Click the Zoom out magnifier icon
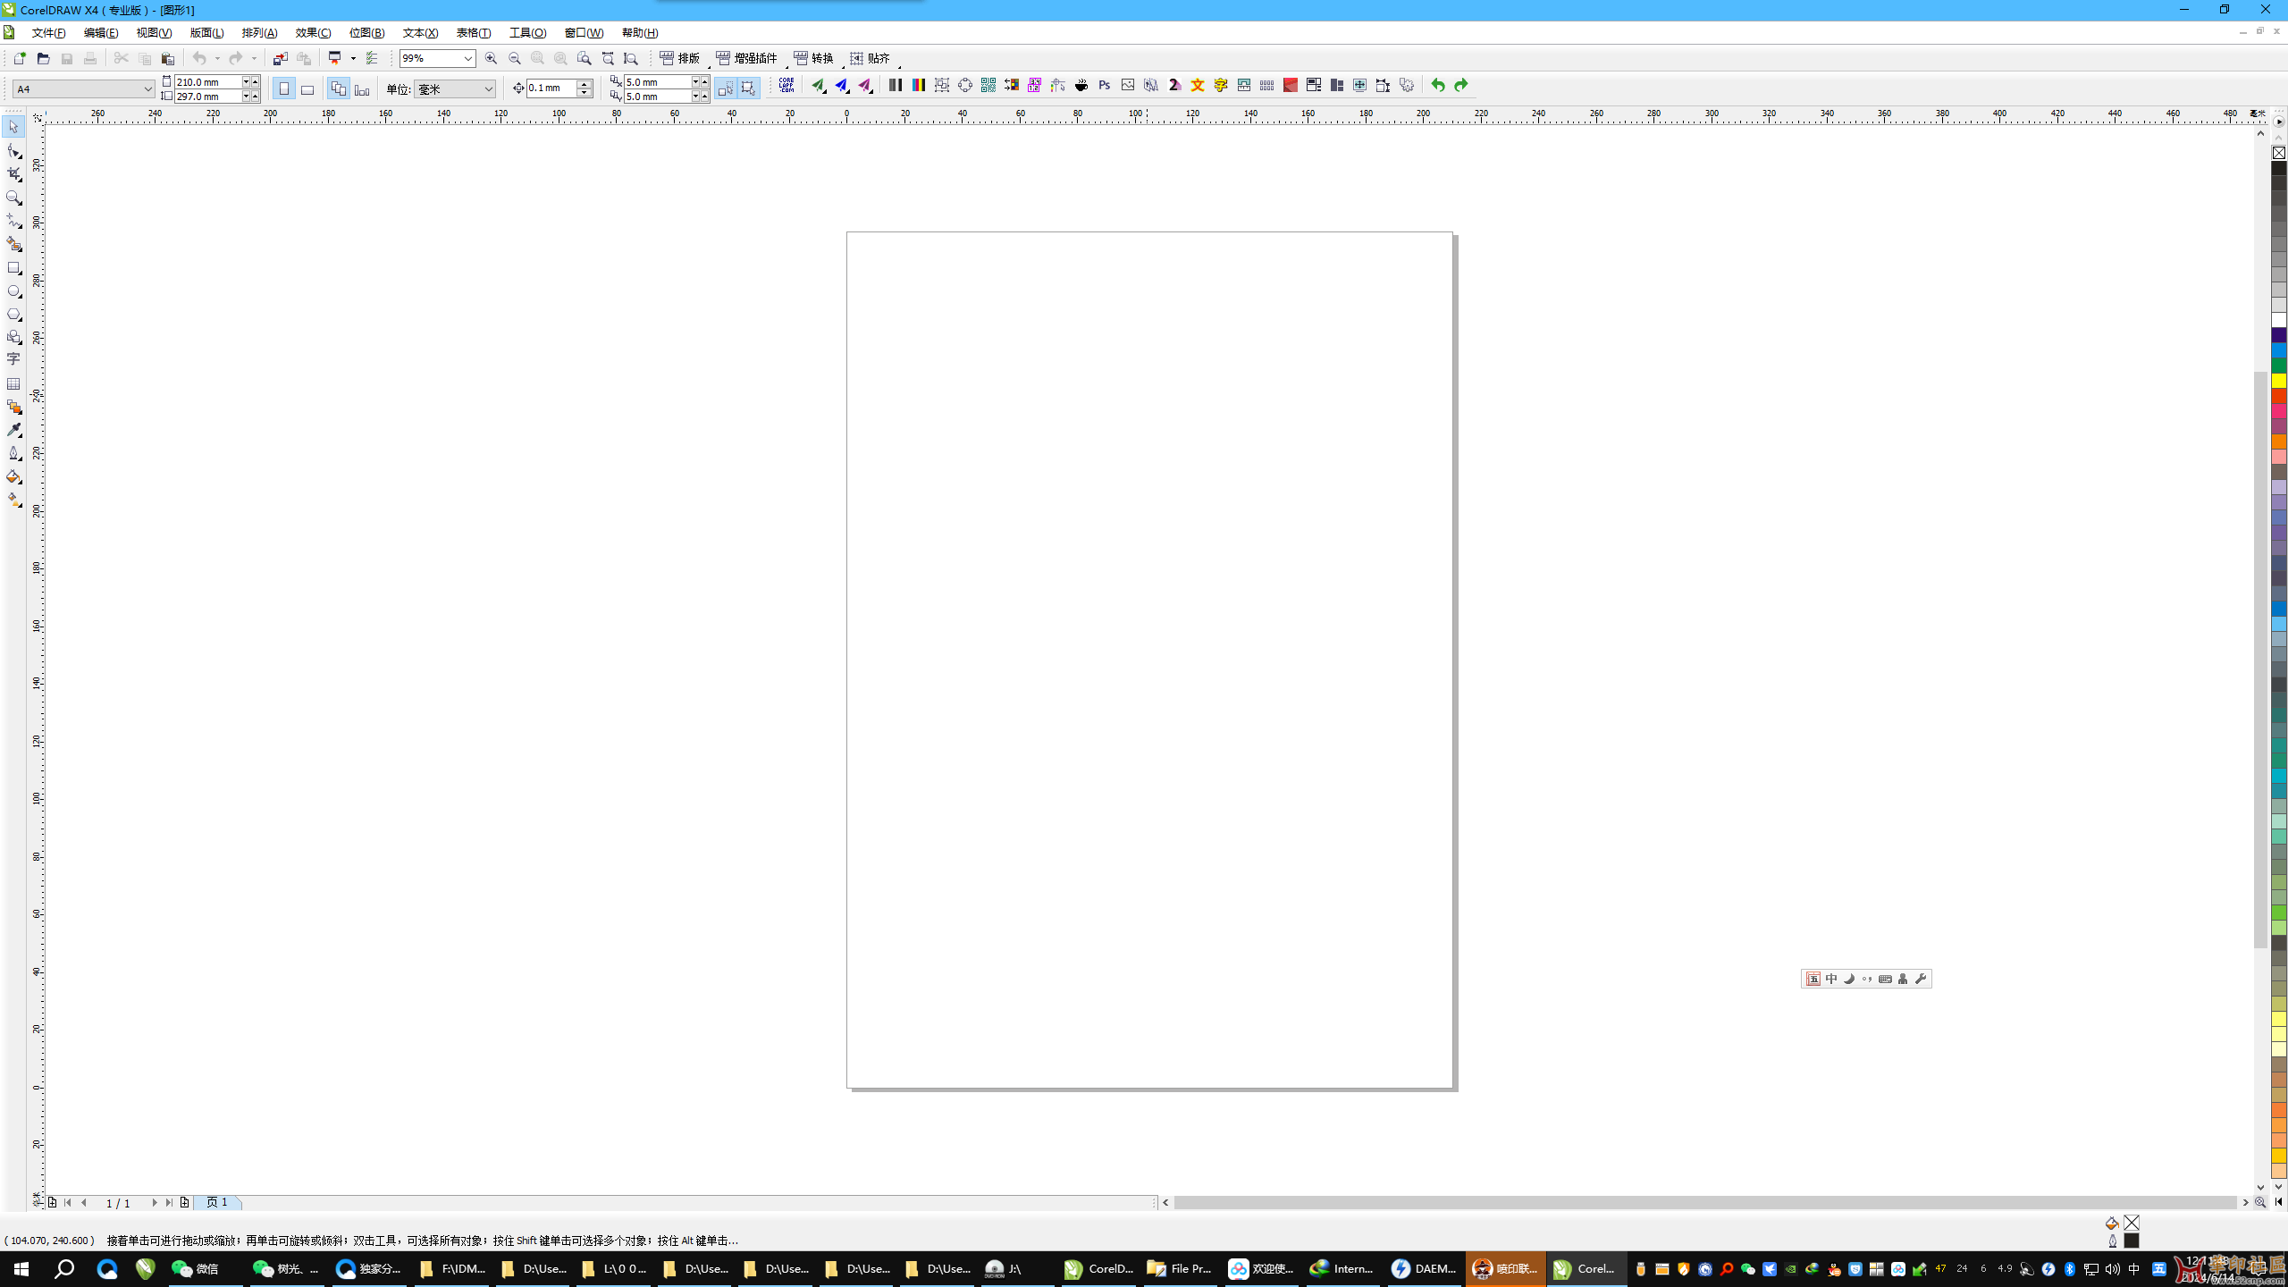The height and width of the screenshot is (1287, 2288). tap(514, 58)
